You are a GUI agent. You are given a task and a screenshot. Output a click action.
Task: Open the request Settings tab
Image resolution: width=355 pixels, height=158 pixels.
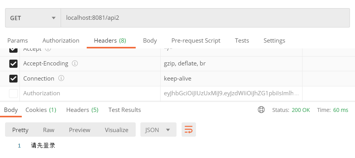[x=274, y=41]
